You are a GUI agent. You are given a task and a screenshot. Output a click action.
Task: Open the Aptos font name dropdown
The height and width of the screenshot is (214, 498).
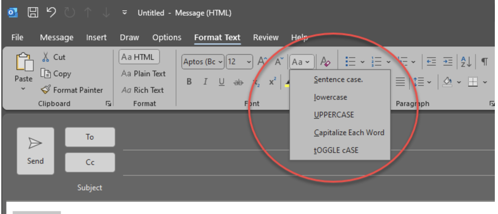pos(220,62)
